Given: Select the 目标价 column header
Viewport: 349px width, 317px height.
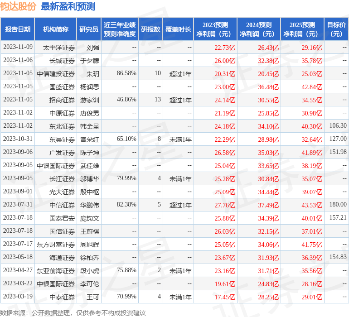Looking at the screenshot, I should 336,29.
